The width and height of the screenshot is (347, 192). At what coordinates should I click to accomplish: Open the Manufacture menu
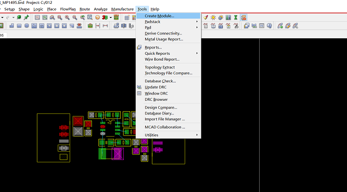[122, 9]
